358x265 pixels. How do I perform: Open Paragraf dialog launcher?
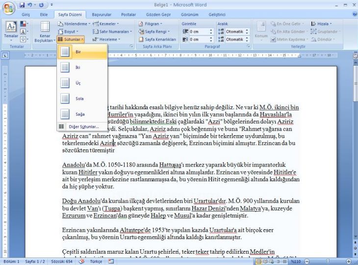point(248,47)
